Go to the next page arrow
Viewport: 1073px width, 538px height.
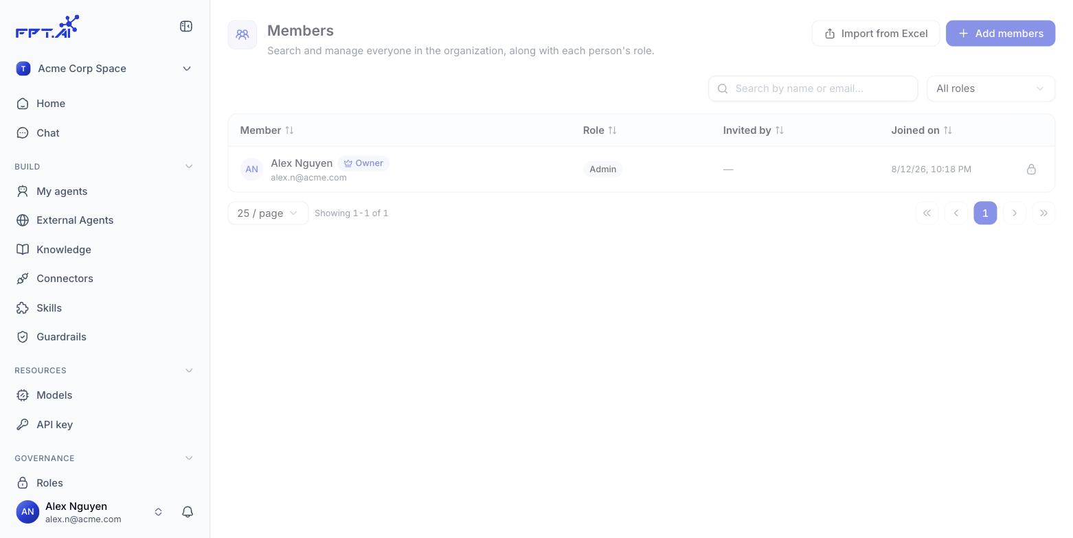1014,213
